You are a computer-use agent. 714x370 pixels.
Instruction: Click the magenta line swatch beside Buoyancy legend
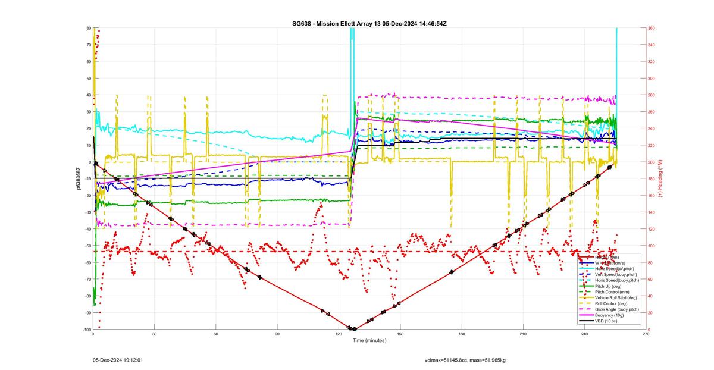[587, 315]
